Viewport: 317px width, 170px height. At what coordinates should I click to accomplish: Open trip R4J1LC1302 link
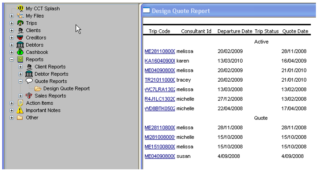160,99
